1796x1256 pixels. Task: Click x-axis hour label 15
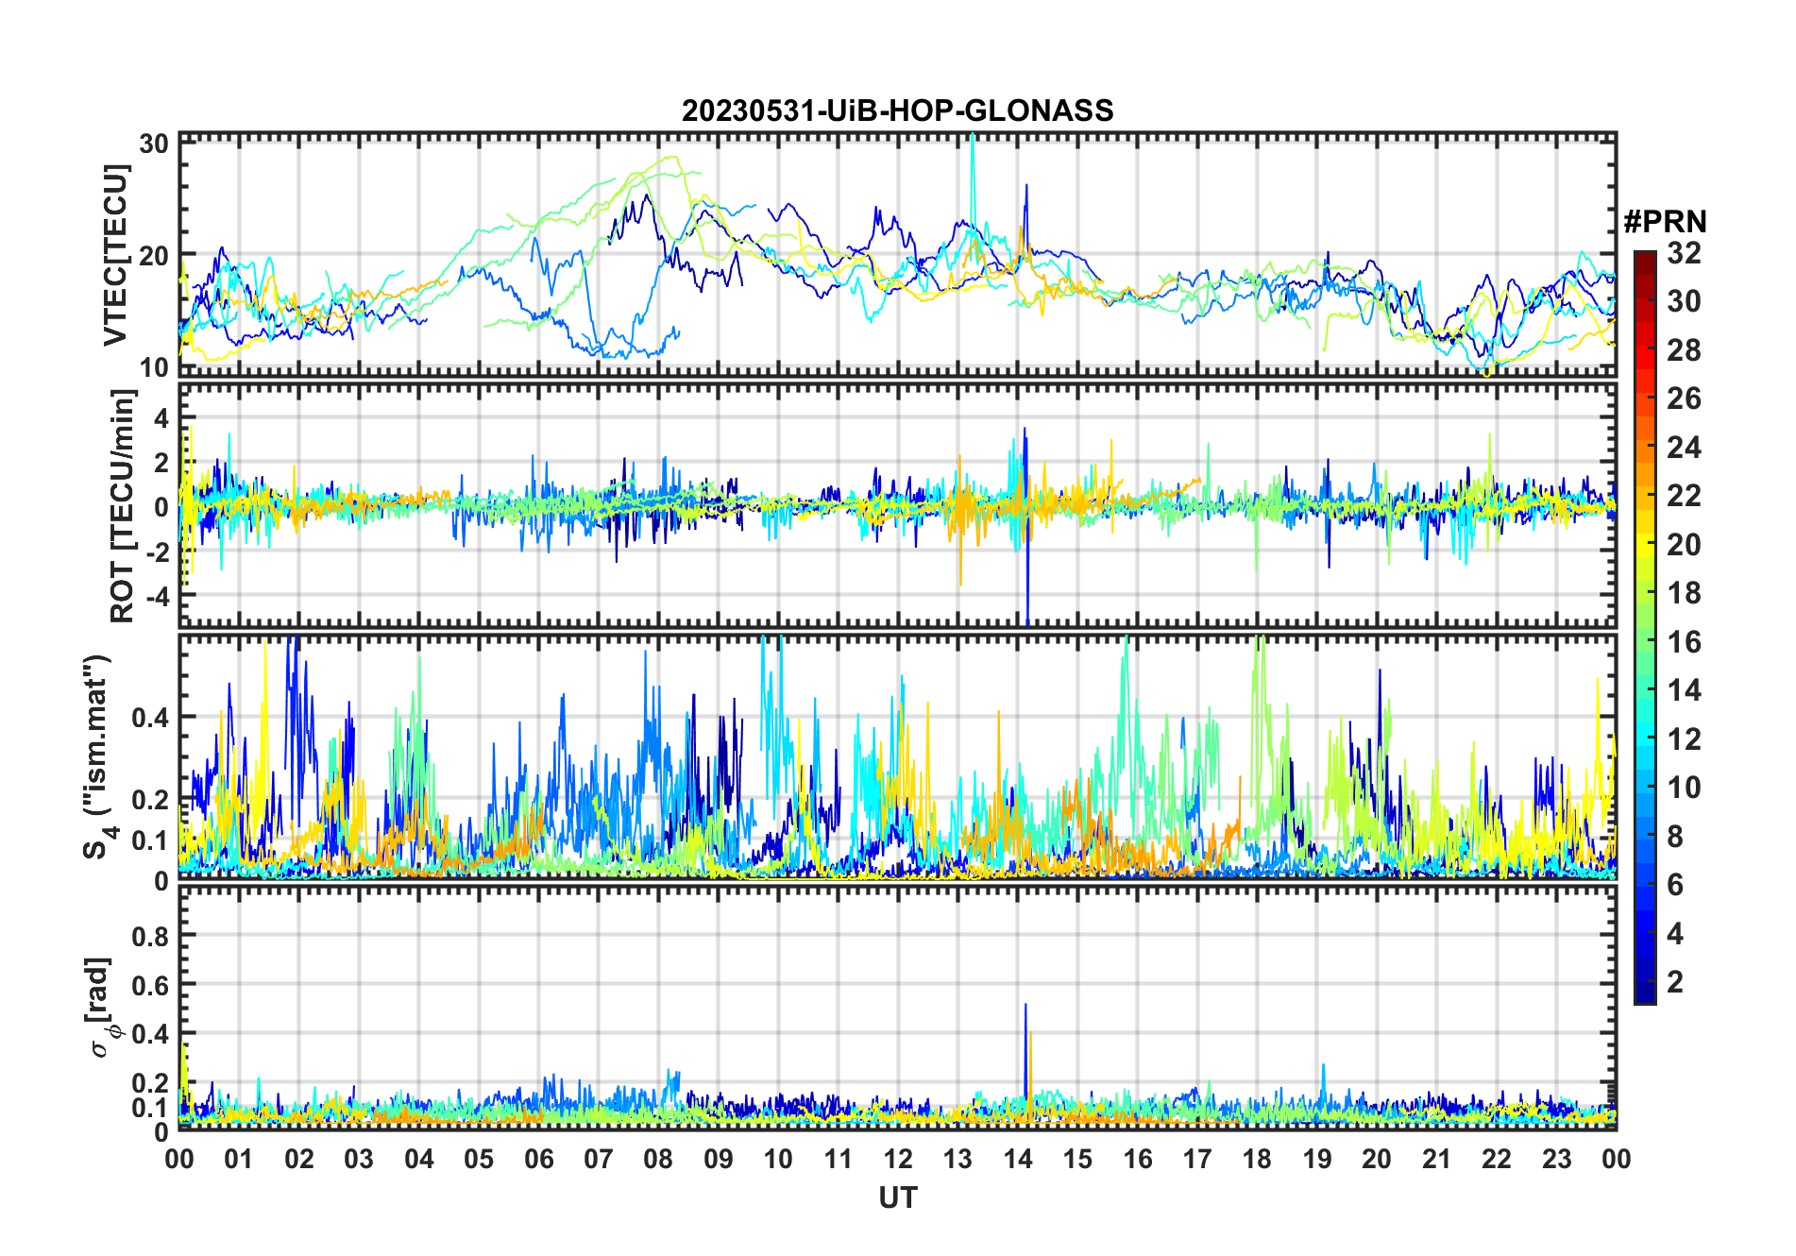click(1077, 1159)
